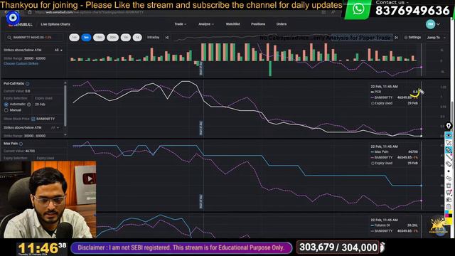The image size is (455, 256).
Task: Click the annotation clipboard icon
Action: point(449,207)
